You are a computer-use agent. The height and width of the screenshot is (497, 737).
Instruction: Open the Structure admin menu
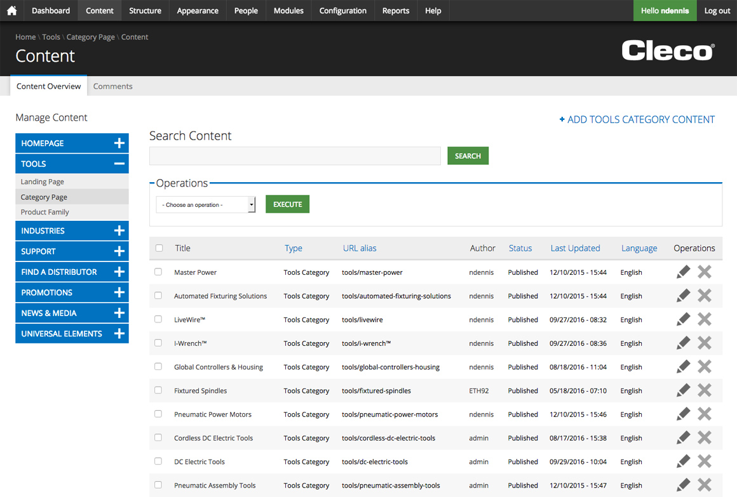coord(145,10)
